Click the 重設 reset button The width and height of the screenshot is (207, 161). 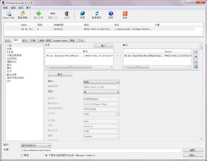tap(60, 74)
